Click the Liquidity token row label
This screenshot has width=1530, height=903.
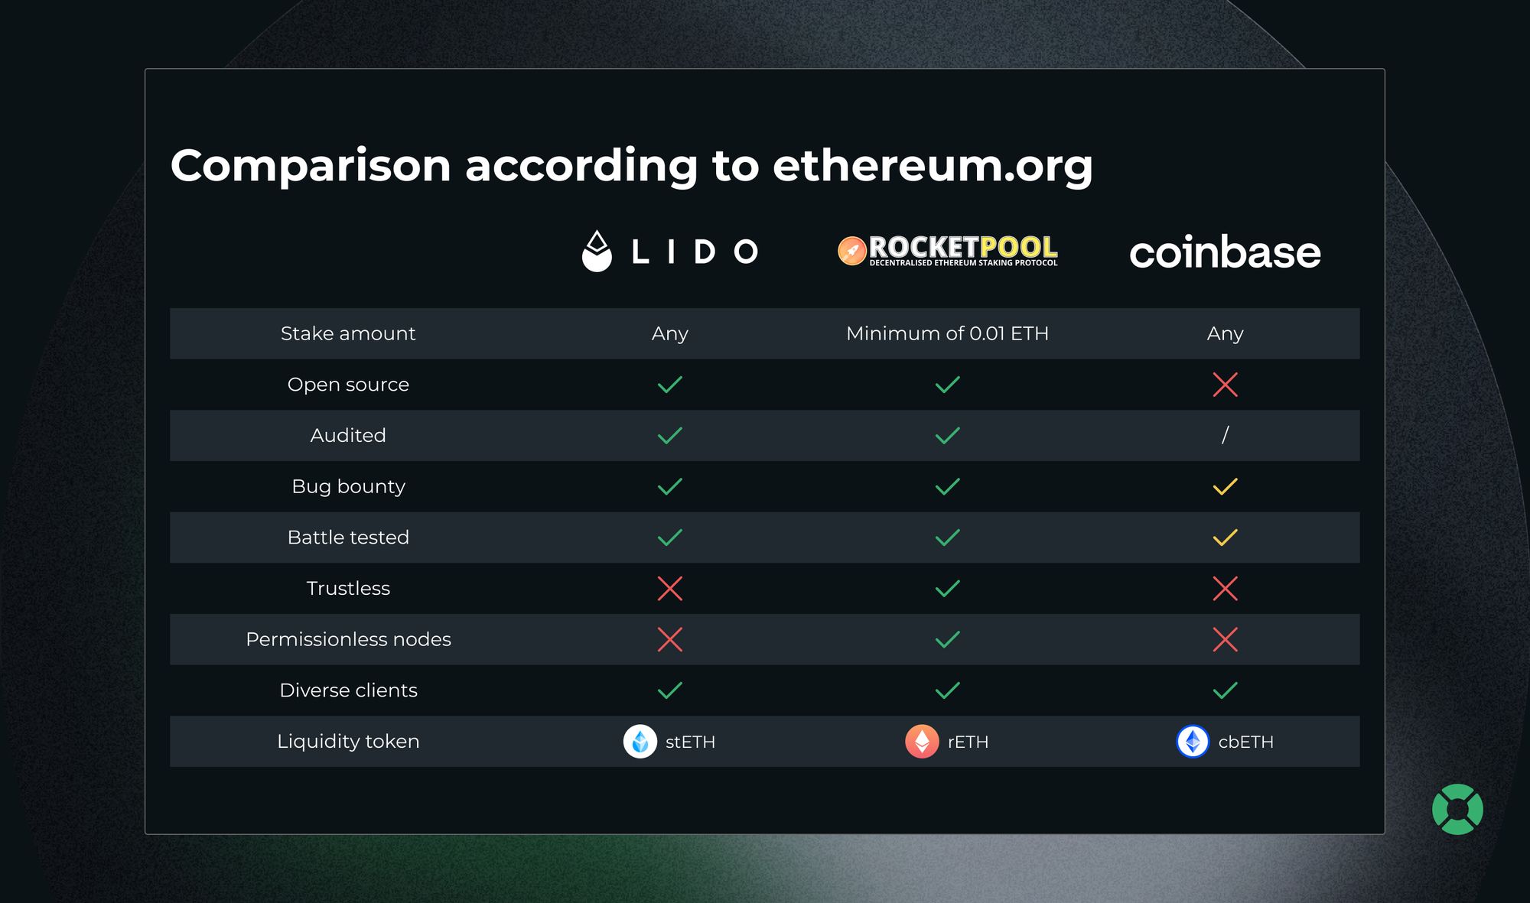pyautogui.click(x=348, y=742)
